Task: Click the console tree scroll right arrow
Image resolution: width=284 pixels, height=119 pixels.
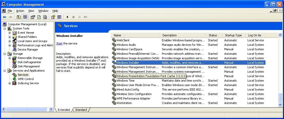Action: [x=51, y=109]
